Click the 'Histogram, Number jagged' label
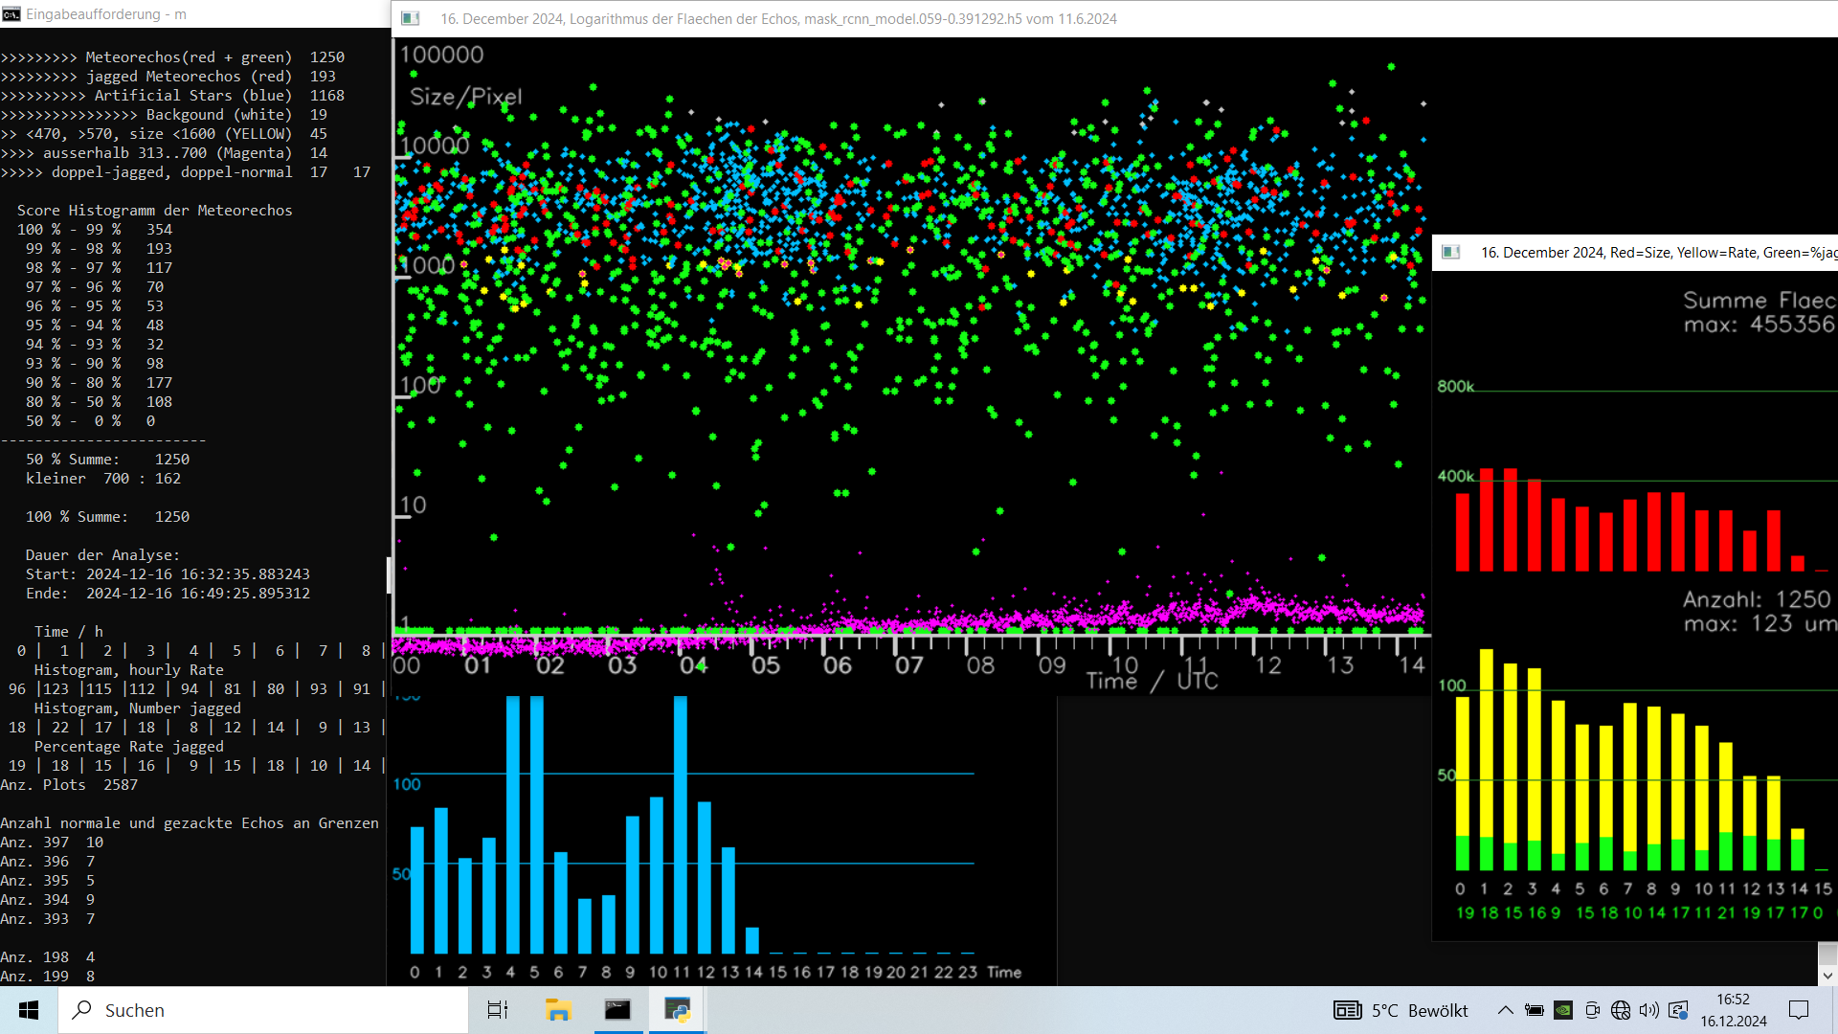 pos(138,708)
